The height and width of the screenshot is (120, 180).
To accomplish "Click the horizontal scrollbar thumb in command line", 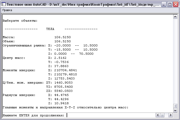I will pyautogui.click(x=162, y=115).
